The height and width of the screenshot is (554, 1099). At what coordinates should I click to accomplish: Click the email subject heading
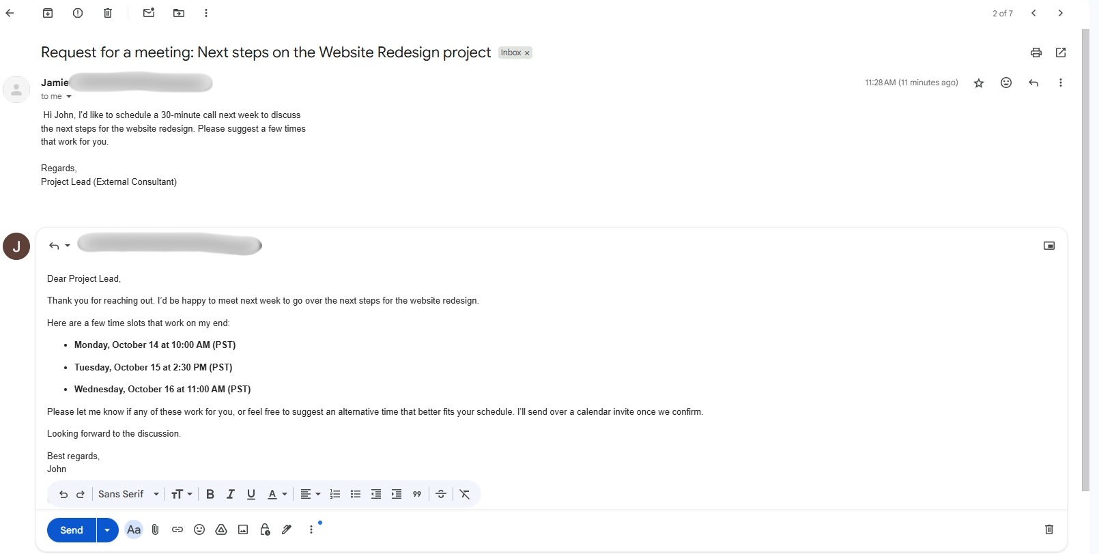[266, 53]
